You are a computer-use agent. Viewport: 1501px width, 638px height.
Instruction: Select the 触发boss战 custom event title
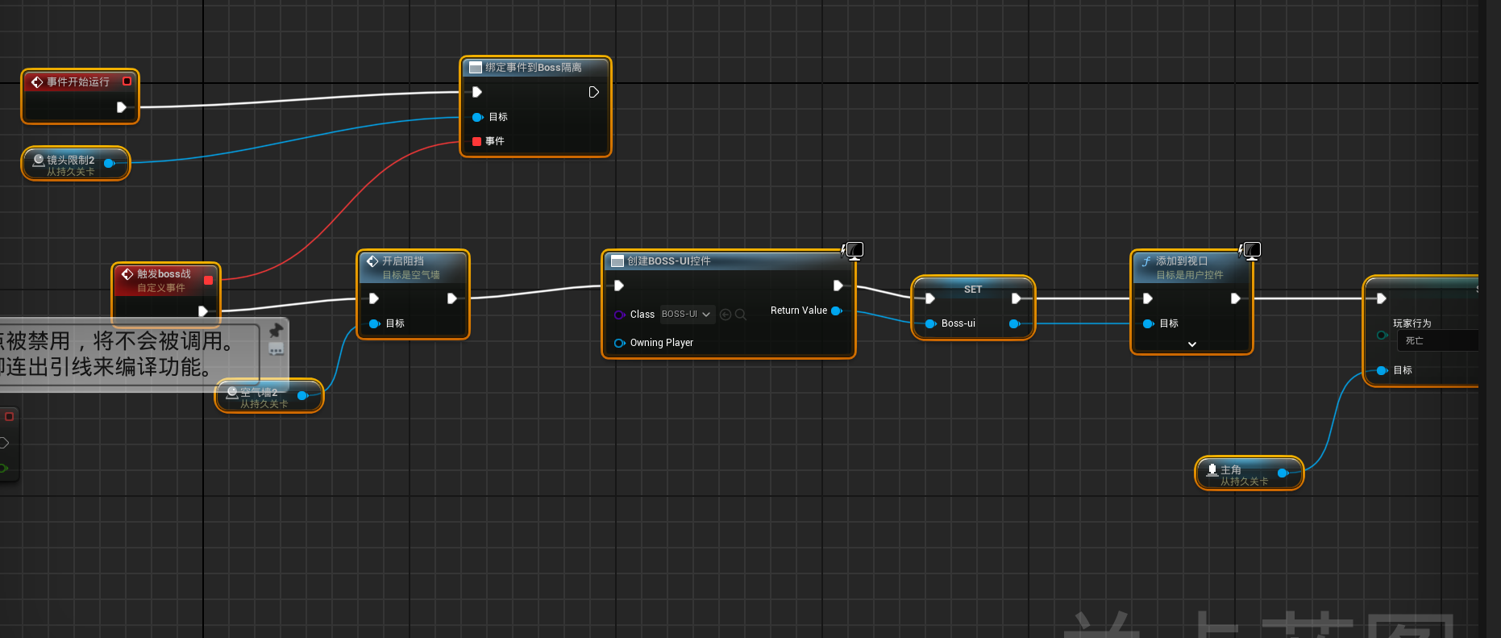click(164, 274)
